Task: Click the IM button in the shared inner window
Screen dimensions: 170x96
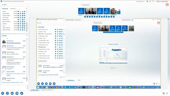Action: (39, 83)
